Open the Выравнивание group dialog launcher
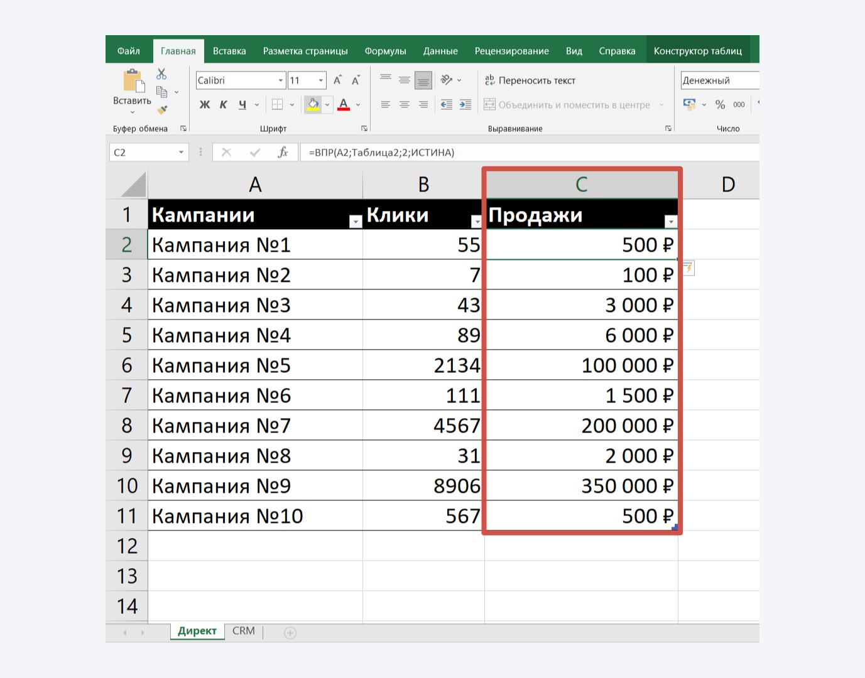This screenshot has height=678, width=865. [668, 129]
